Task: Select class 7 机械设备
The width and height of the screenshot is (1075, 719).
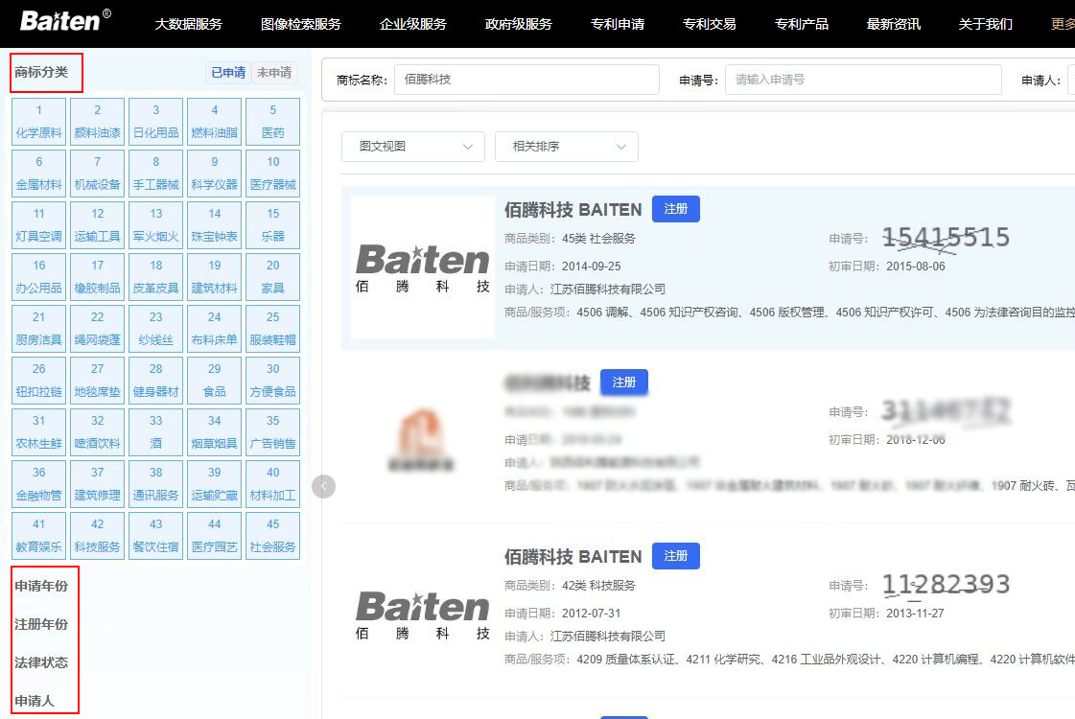Action: click(98, 174)
